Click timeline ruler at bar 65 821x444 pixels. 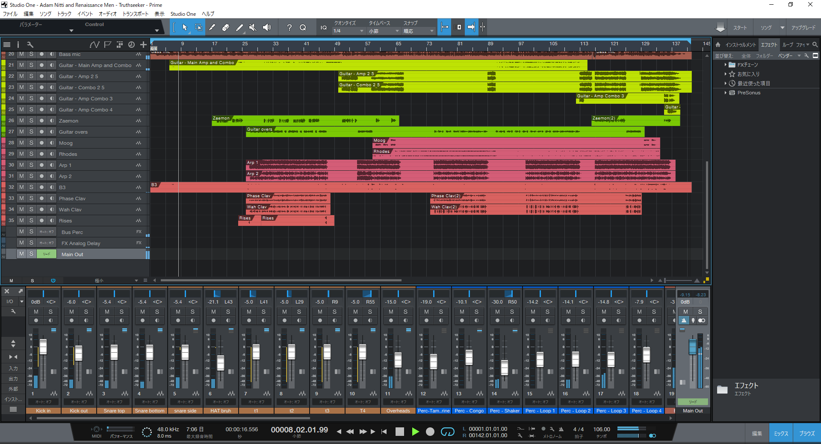398,44
